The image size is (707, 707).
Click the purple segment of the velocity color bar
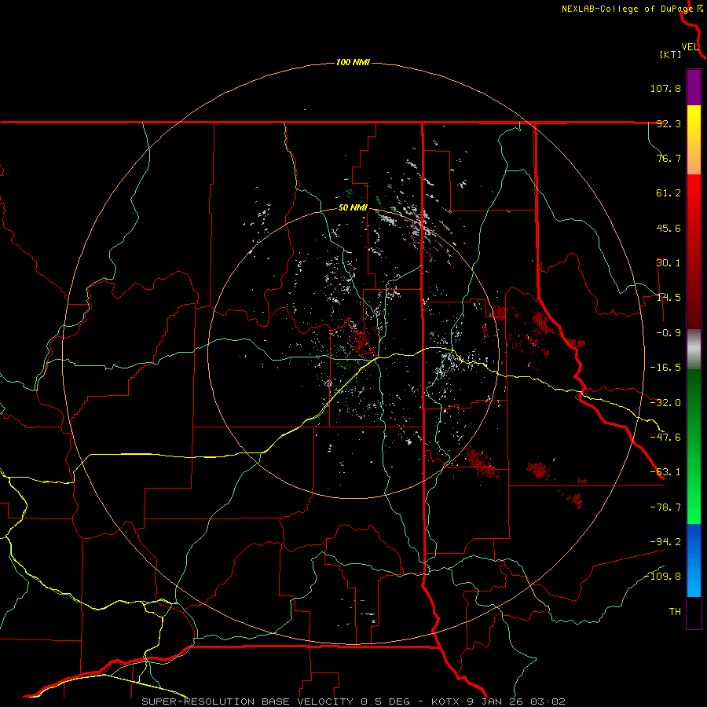click(x=694, y=87)
